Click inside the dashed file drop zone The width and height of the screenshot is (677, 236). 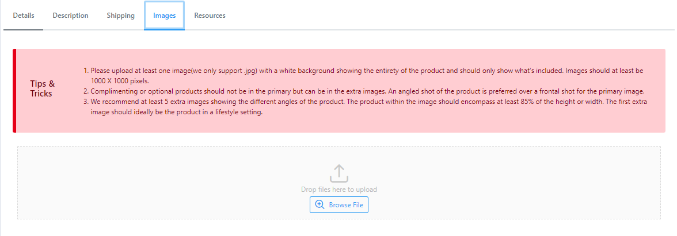339,183
